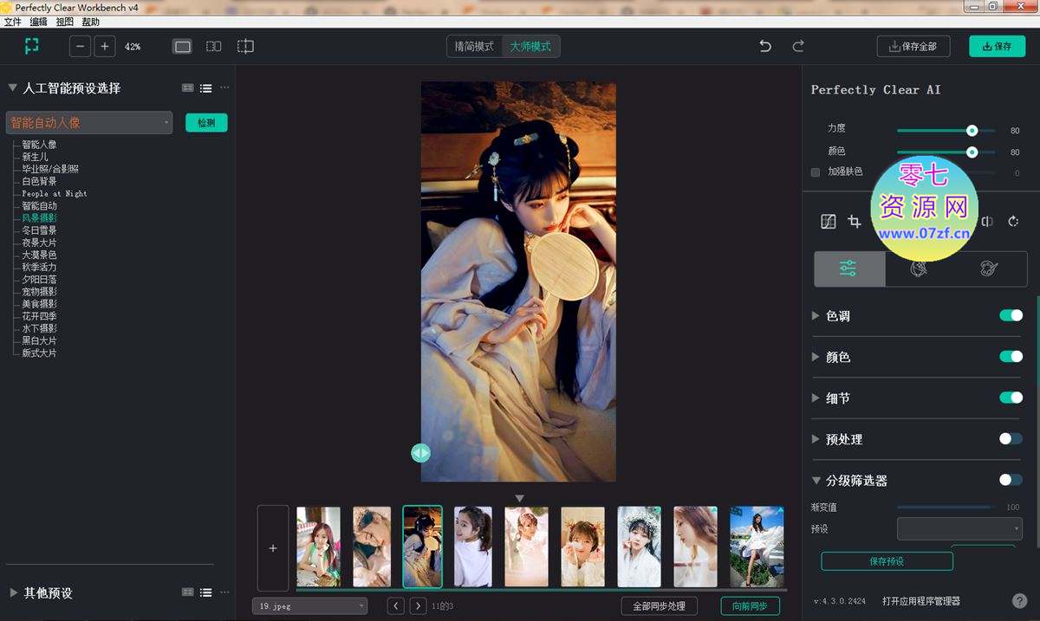The height and width of the screenshot is (621, 1040).
Task: Click the 全部同步处理 button
Action: (659, 606)
